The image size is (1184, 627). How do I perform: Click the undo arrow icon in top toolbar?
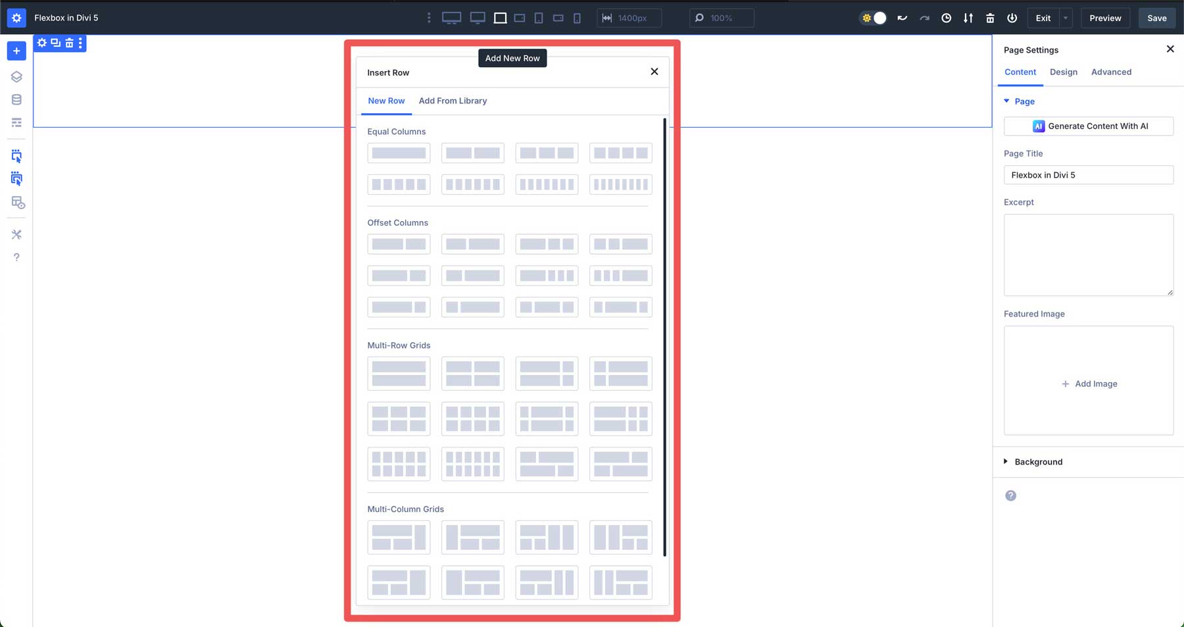pos(901,18)
